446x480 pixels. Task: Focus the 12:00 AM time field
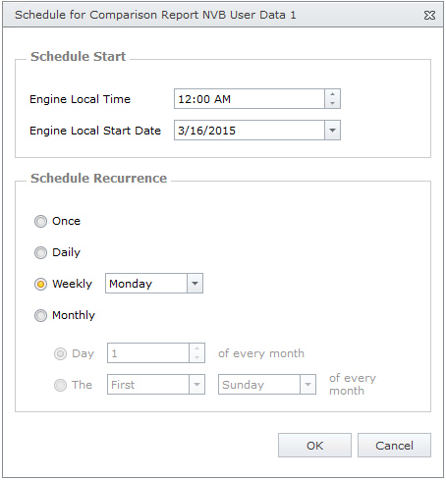(x=250, y=99)
